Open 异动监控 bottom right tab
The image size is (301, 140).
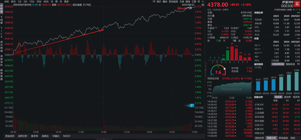click(283, 138)
